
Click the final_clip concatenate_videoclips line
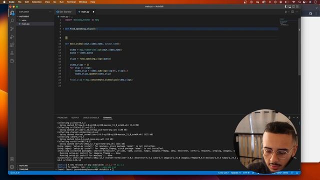coord(101,80)
